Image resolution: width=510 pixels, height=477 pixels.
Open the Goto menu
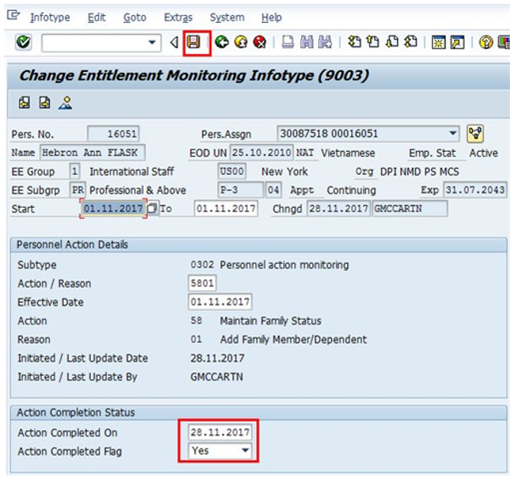(x=134, y=17)
